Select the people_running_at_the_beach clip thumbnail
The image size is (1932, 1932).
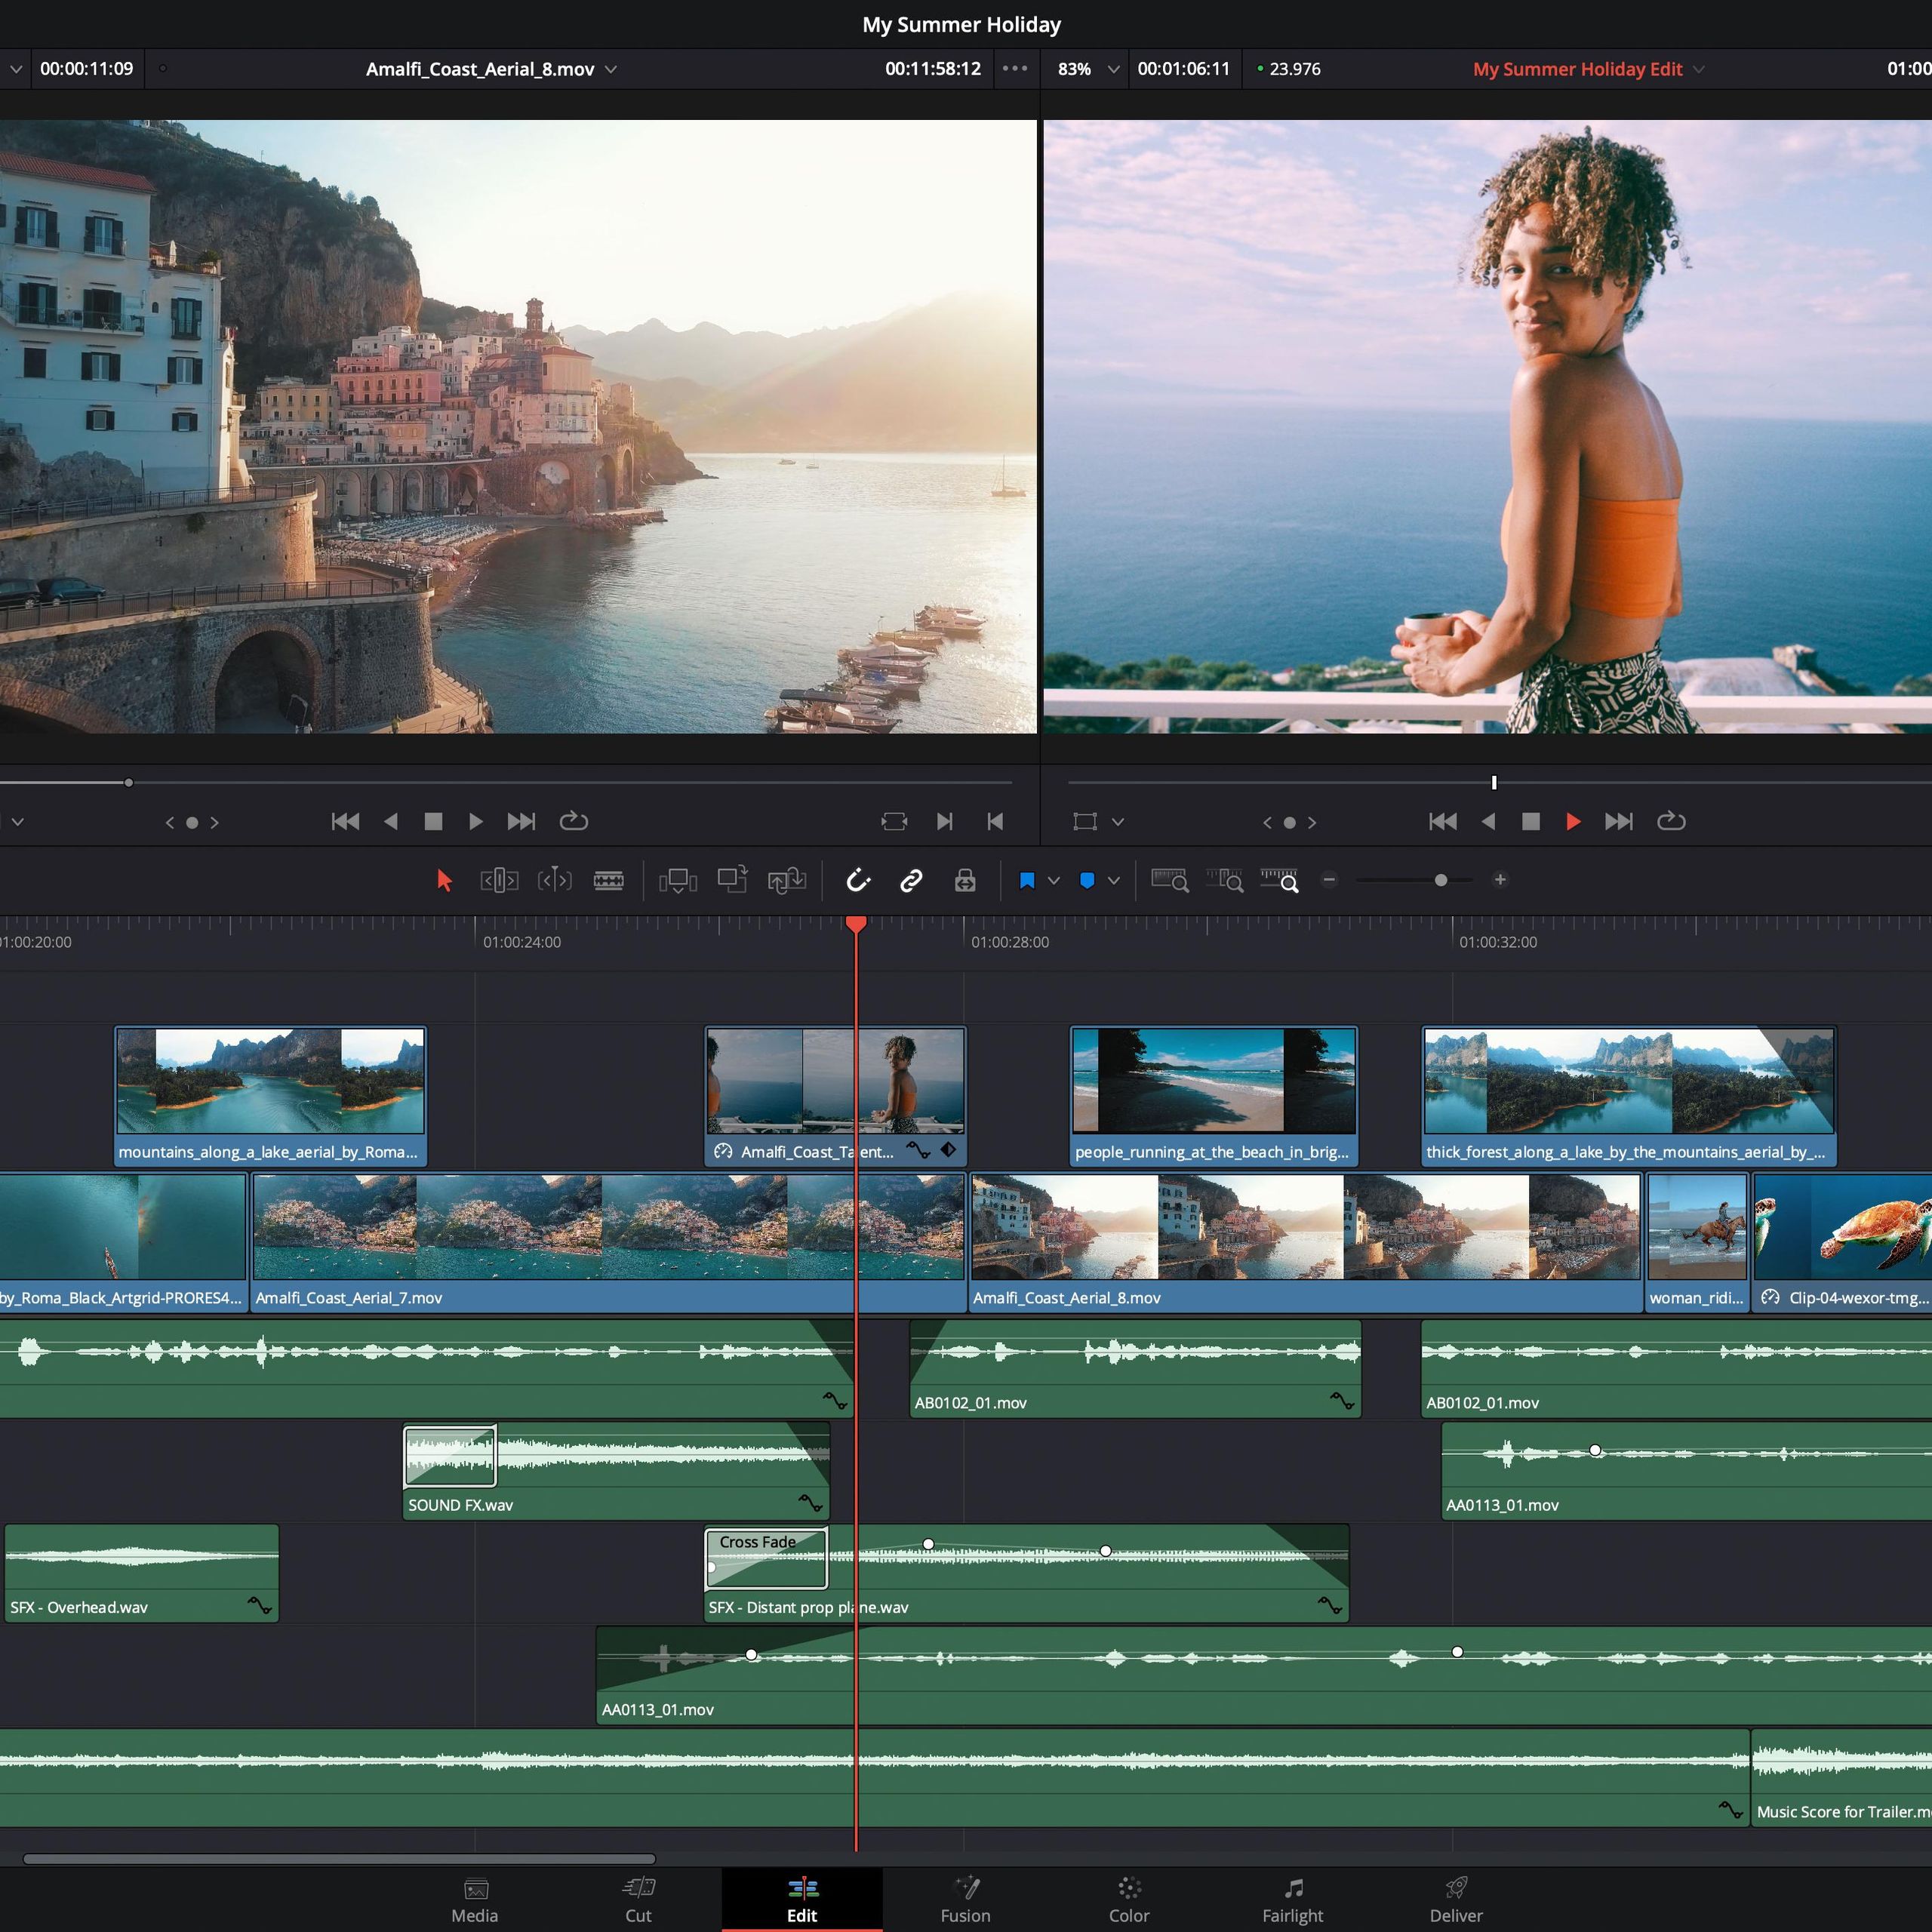[1213, 1080]
